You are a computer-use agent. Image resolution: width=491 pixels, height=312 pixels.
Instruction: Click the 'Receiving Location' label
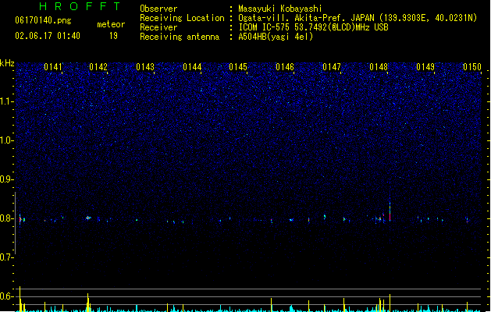pyautogui.click(x=182, y=18)
